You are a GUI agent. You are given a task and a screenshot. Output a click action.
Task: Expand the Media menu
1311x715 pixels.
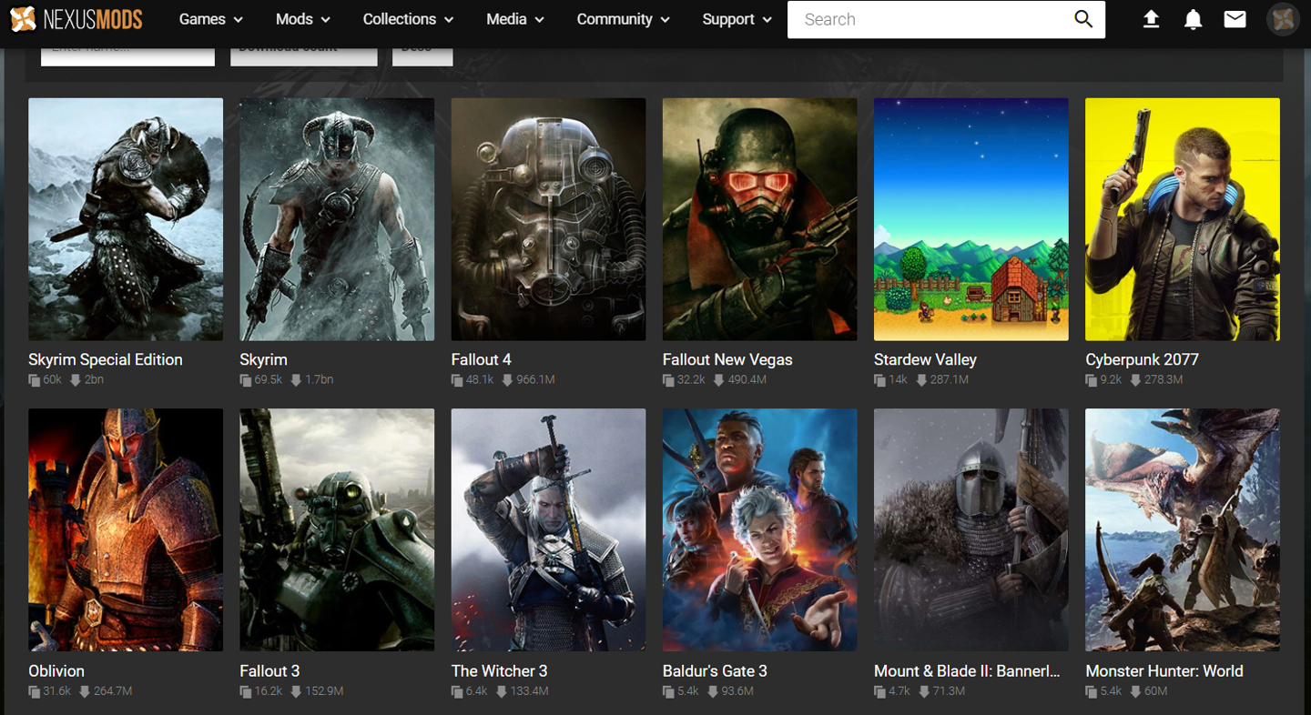514,19
